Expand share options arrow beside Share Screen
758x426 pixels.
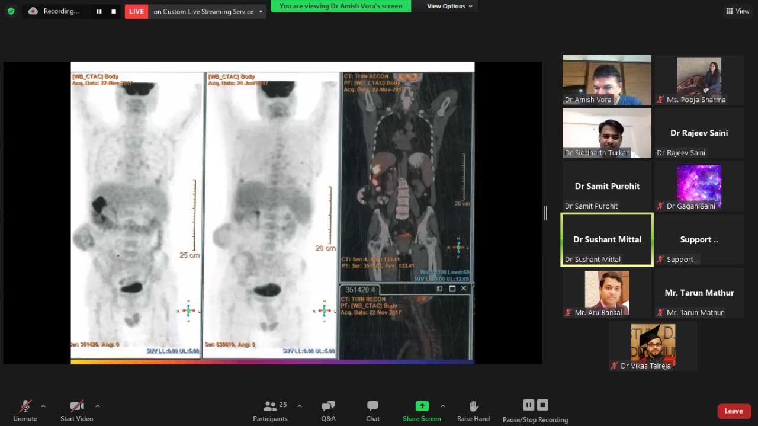[x=442, y=406]
